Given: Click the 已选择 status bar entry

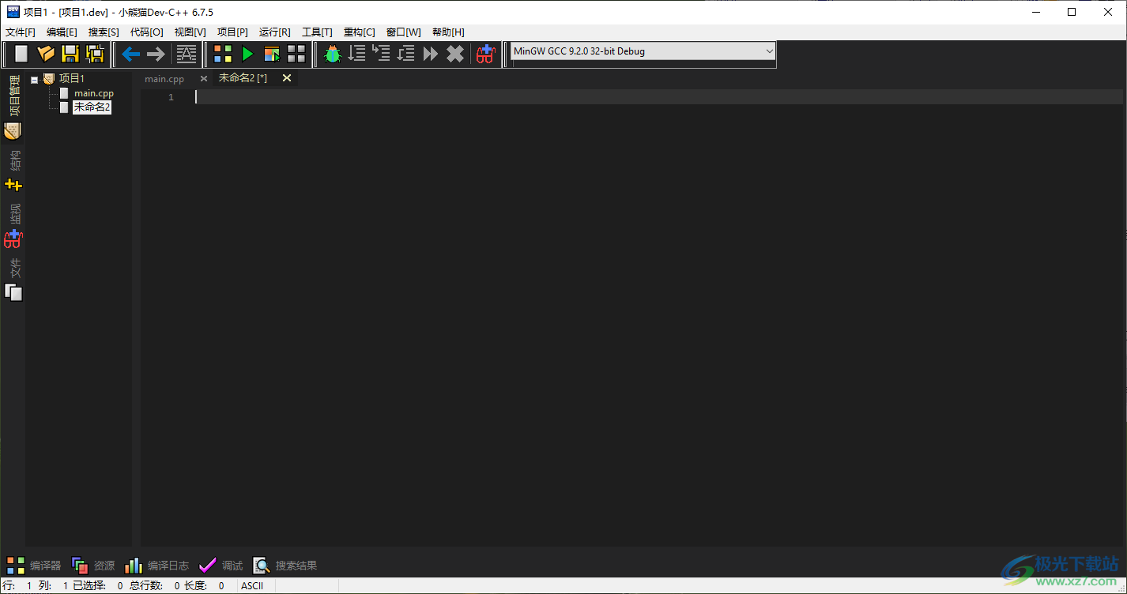Looking at the screenshot, I should (x=98, y=586).
